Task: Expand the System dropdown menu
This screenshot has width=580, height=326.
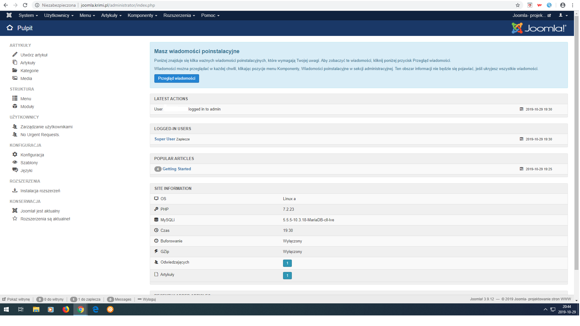Action: [x=28, y=15]
